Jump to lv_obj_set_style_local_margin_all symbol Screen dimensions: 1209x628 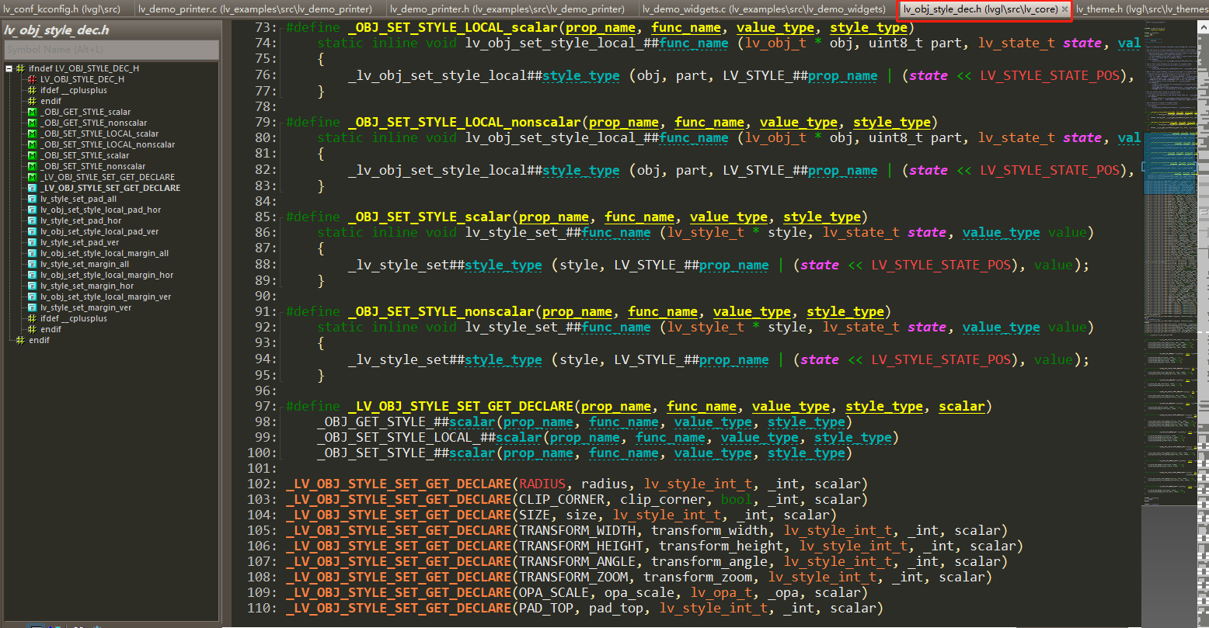click(104, 253)
